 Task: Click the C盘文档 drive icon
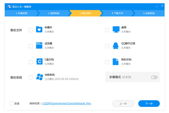pos(39,62)
